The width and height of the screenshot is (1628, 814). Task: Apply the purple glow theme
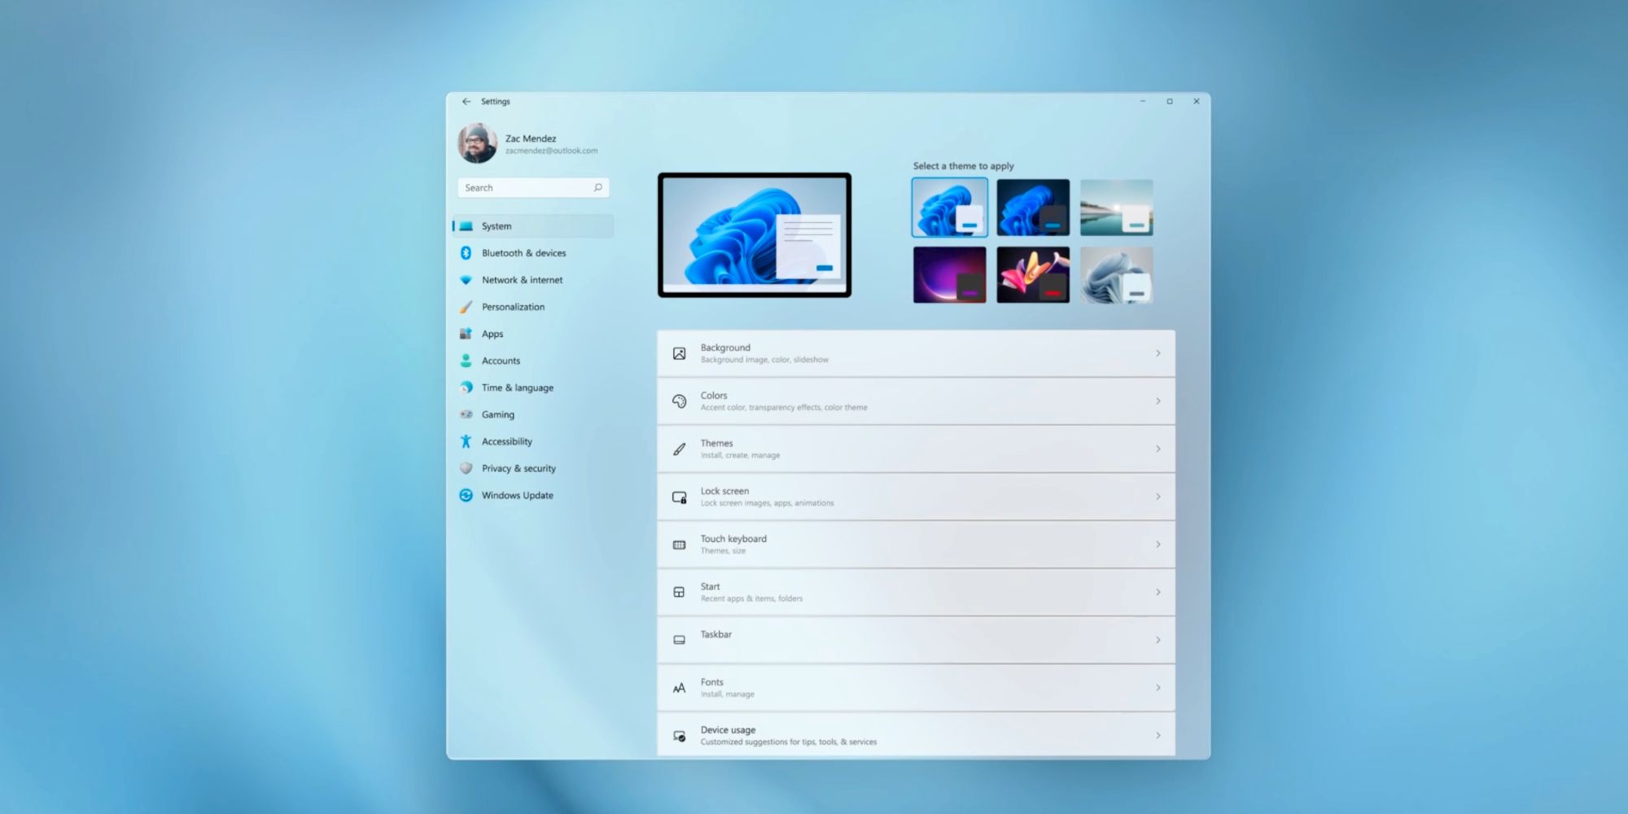949,275
